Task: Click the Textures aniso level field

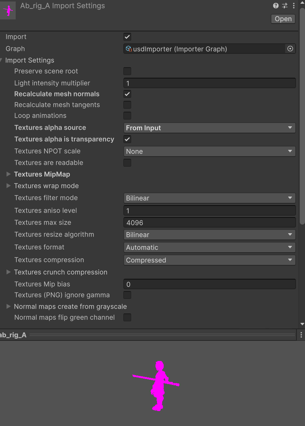Action: coord(209,210)
